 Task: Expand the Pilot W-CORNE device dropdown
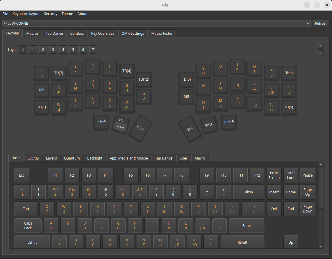click(157, 24)
